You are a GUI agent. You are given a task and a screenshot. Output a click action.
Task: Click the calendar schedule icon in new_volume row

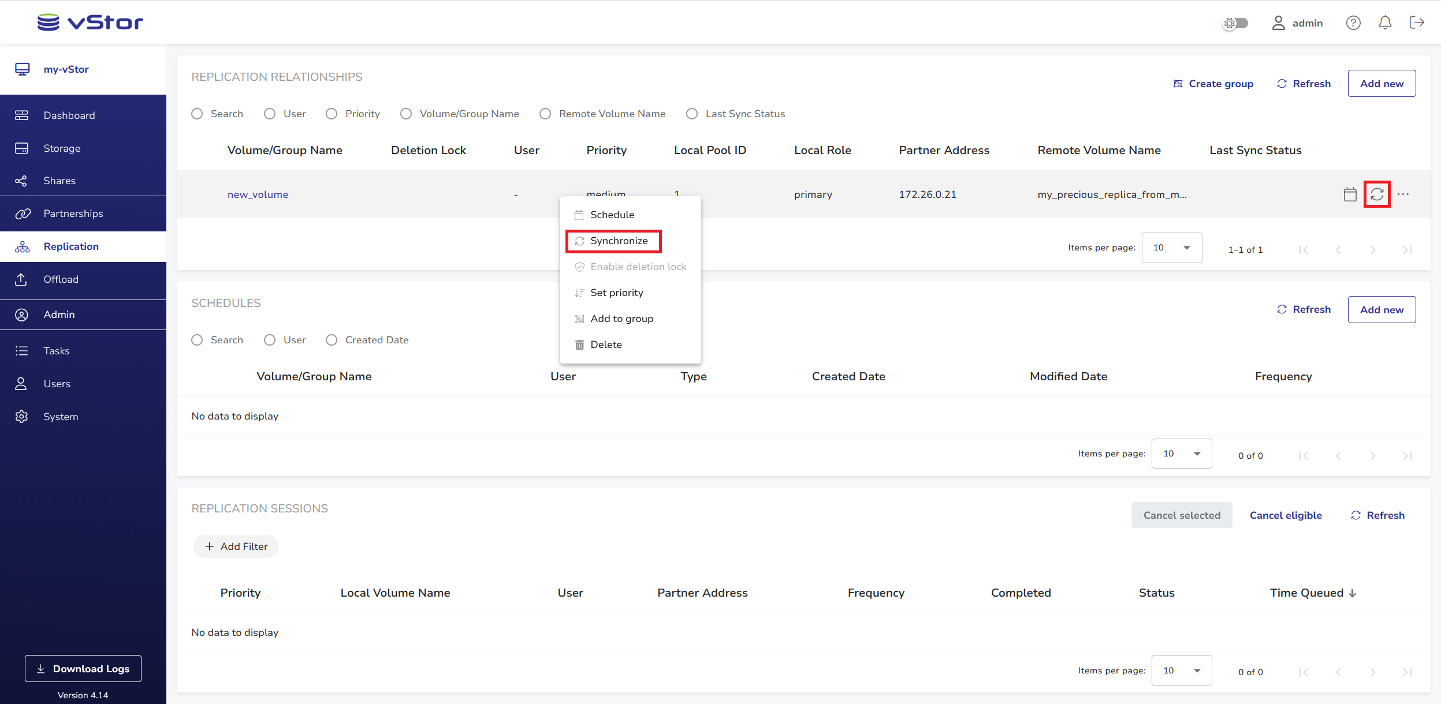pos(1350,194)
